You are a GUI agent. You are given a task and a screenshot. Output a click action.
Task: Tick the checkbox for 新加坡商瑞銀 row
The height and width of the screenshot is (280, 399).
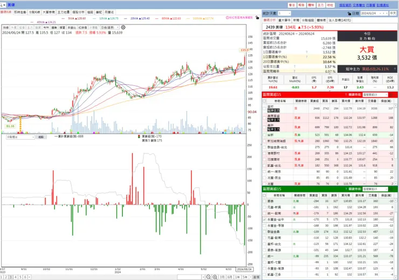(264, 141)
